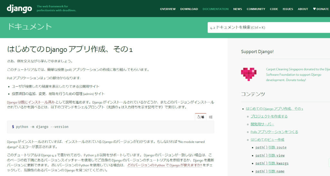The height and width of the screenshot is (176, 330).
Task: Open 'path() 引数: kwargs' contents link
Action: [x=272, y=163]
